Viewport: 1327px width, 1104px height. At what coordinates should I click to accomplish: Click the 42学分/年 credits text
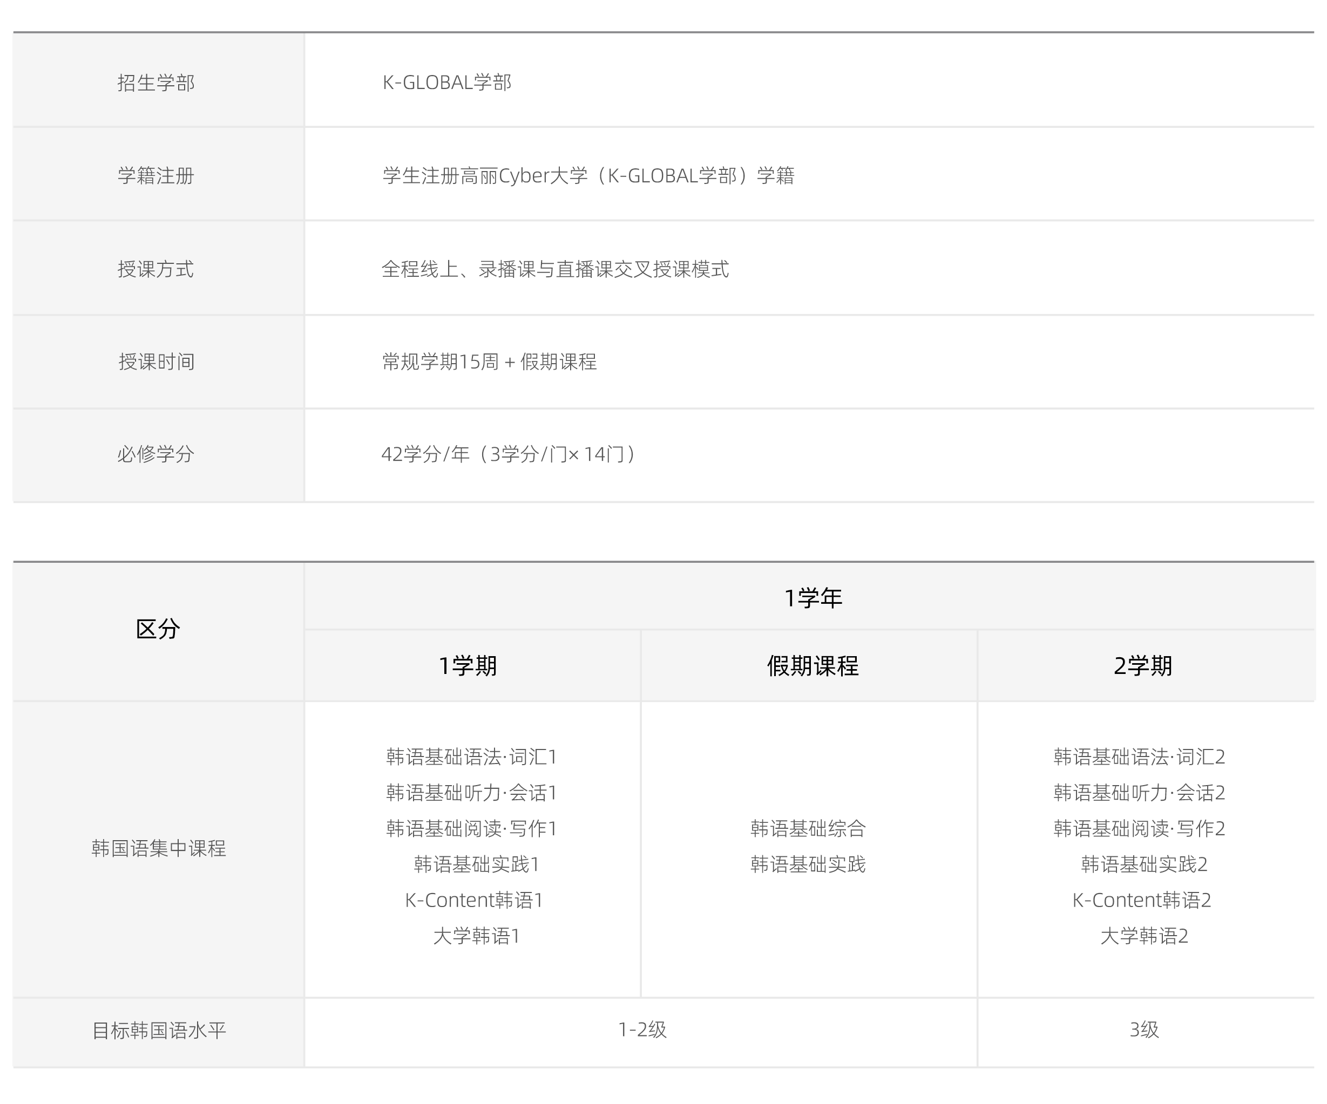coord(509,454)
